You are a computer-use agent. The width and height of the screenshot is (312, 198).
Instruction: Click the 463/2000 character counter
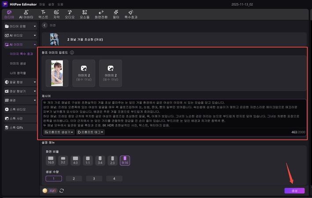[x=298, y=132]
